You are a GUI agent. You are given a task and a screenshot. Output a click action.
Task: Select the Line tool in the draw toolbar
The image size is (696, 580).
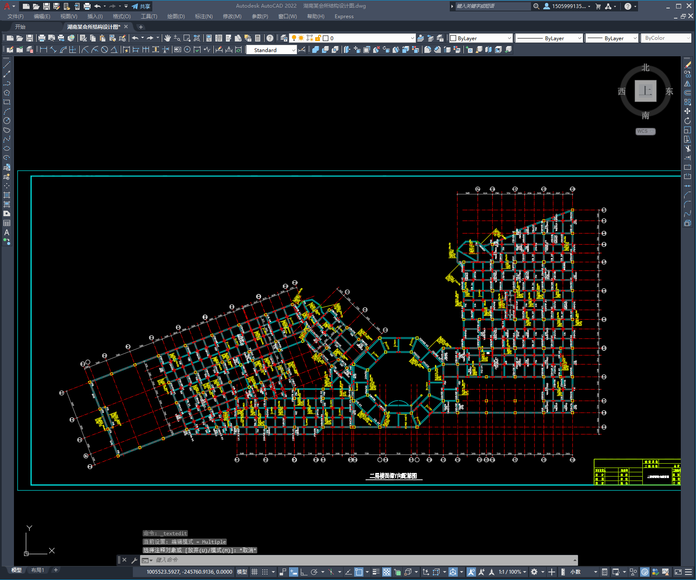(x=7, y=65)
